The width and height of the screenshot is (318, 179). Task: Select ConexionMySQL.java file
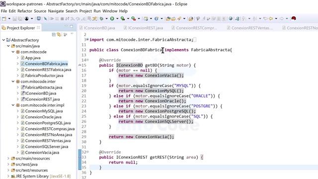[44, 111]
